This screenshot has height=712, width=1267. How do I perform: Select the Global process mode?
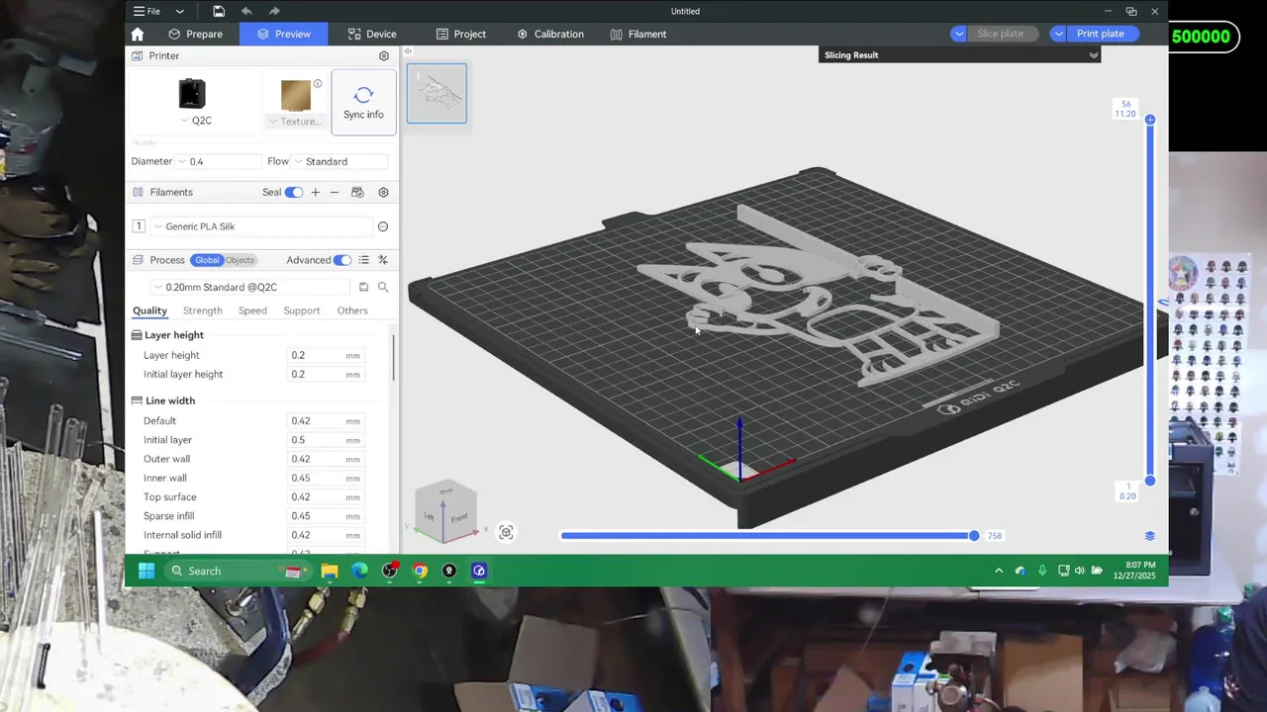pyautogui.click(x=207, y=260)
